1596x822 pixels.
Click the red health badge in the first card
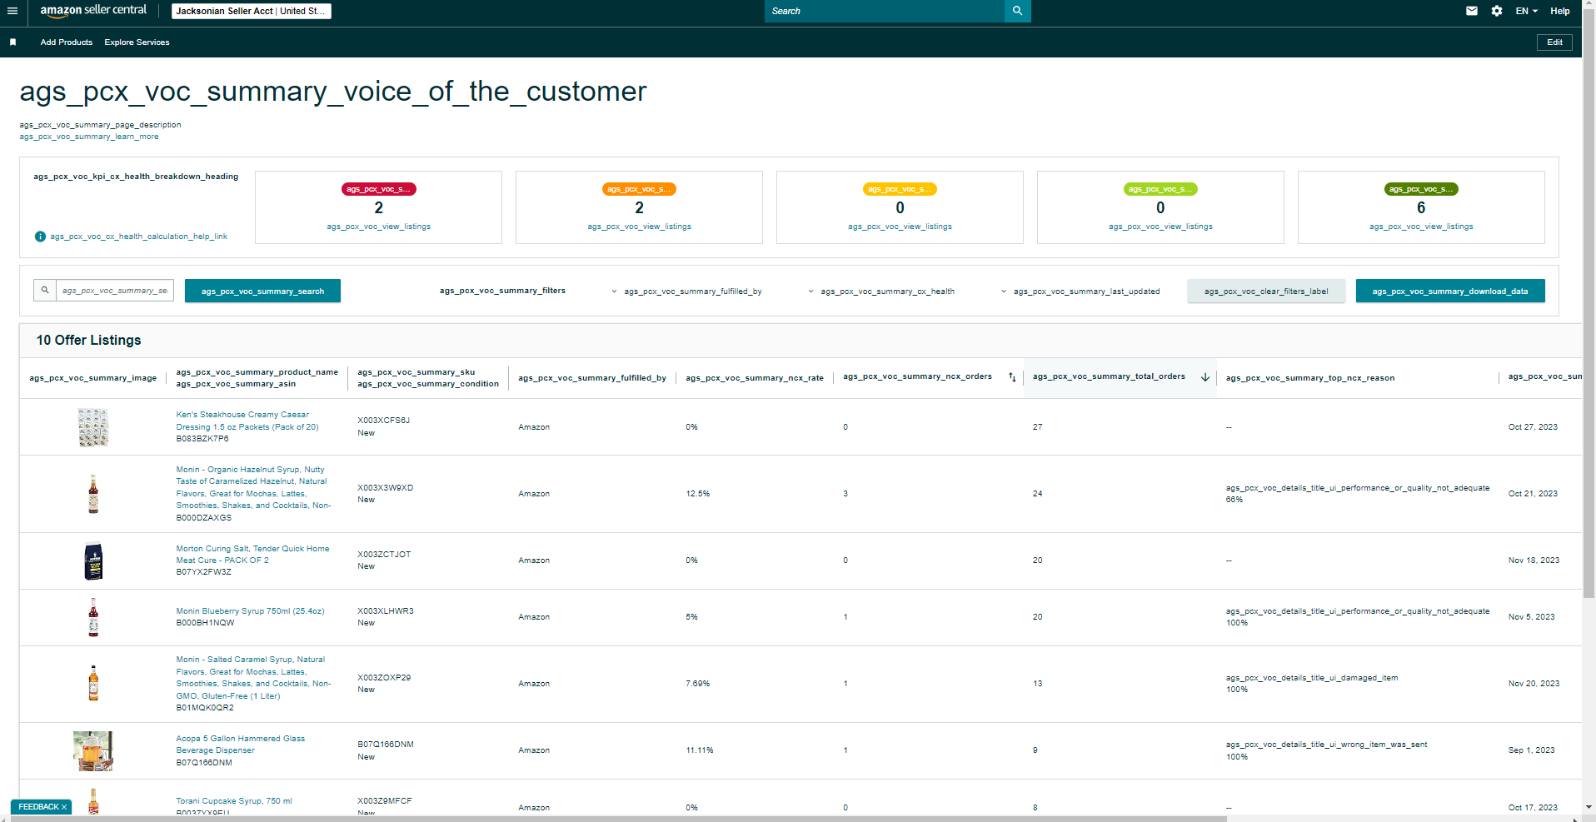(379, 189)
